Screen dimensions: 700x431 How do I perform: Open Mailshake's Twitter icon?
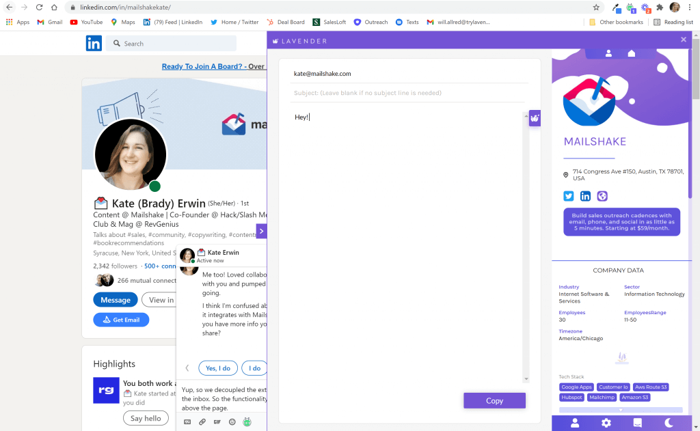pyautogui.click(x=568, y=196)
